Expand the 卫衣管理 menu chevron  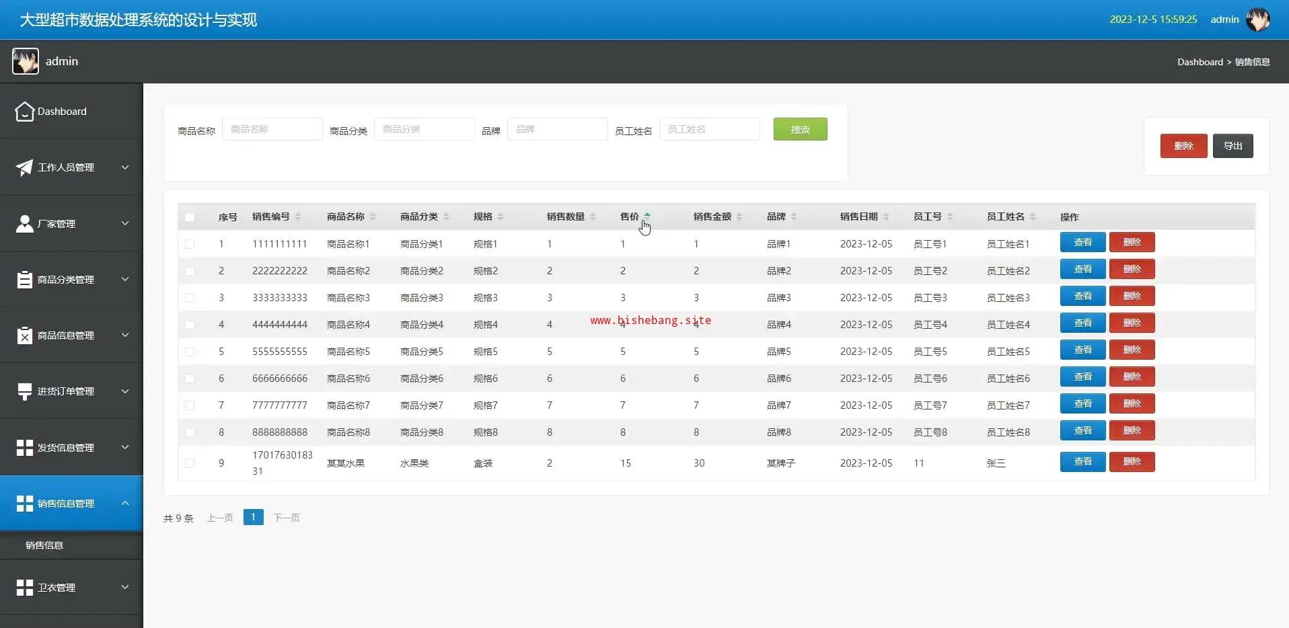(x=125, y=587)
